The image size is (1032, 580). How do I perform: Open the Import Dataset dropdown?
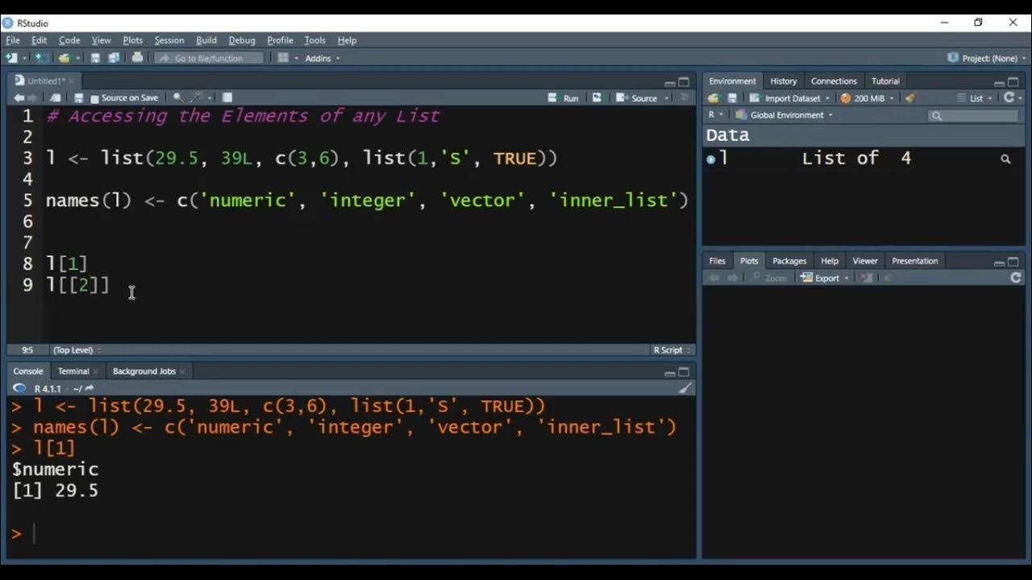click(789, 98)
